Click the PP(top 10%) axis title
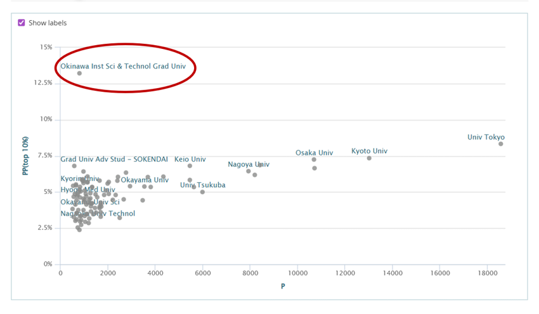 [25, 156]
